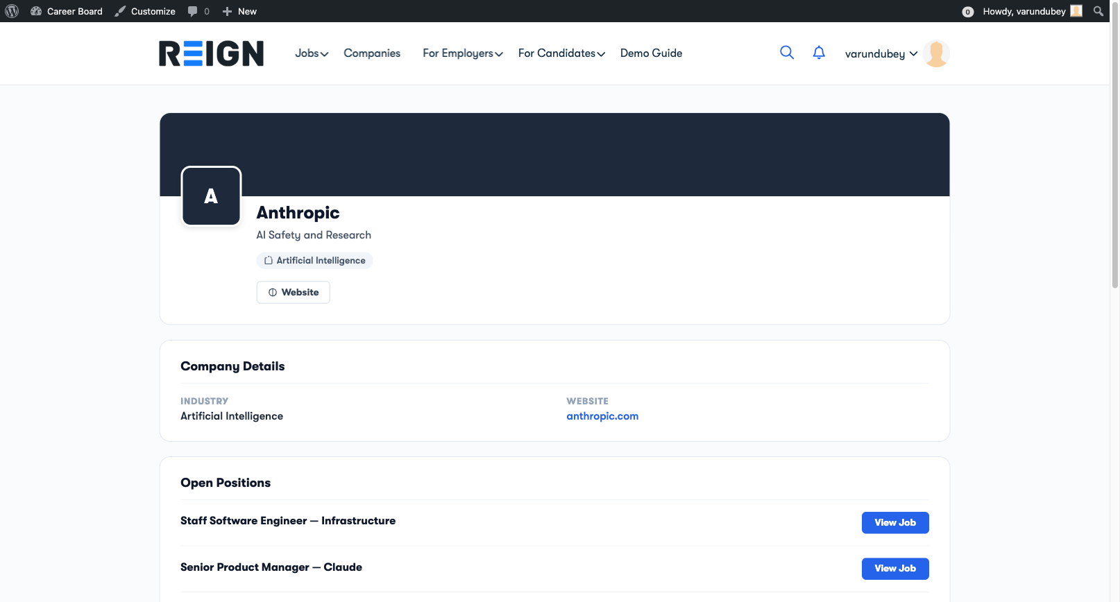Open Staff Software Engineer — Infrastructure position

coord(288,521)
